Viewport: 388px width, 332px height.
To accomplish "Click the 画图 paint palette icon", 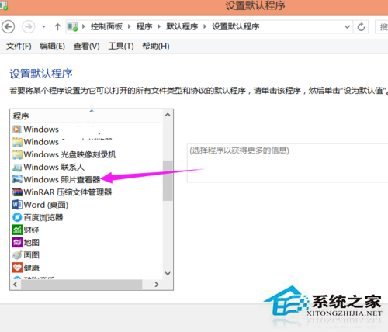I will click(x=17, y=255).
